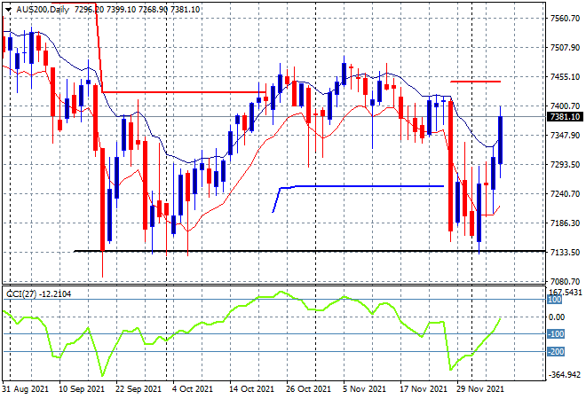This screenshot has height=399, width=586.
Task: Select the 7455.10 price axis label
Action: 565,77
